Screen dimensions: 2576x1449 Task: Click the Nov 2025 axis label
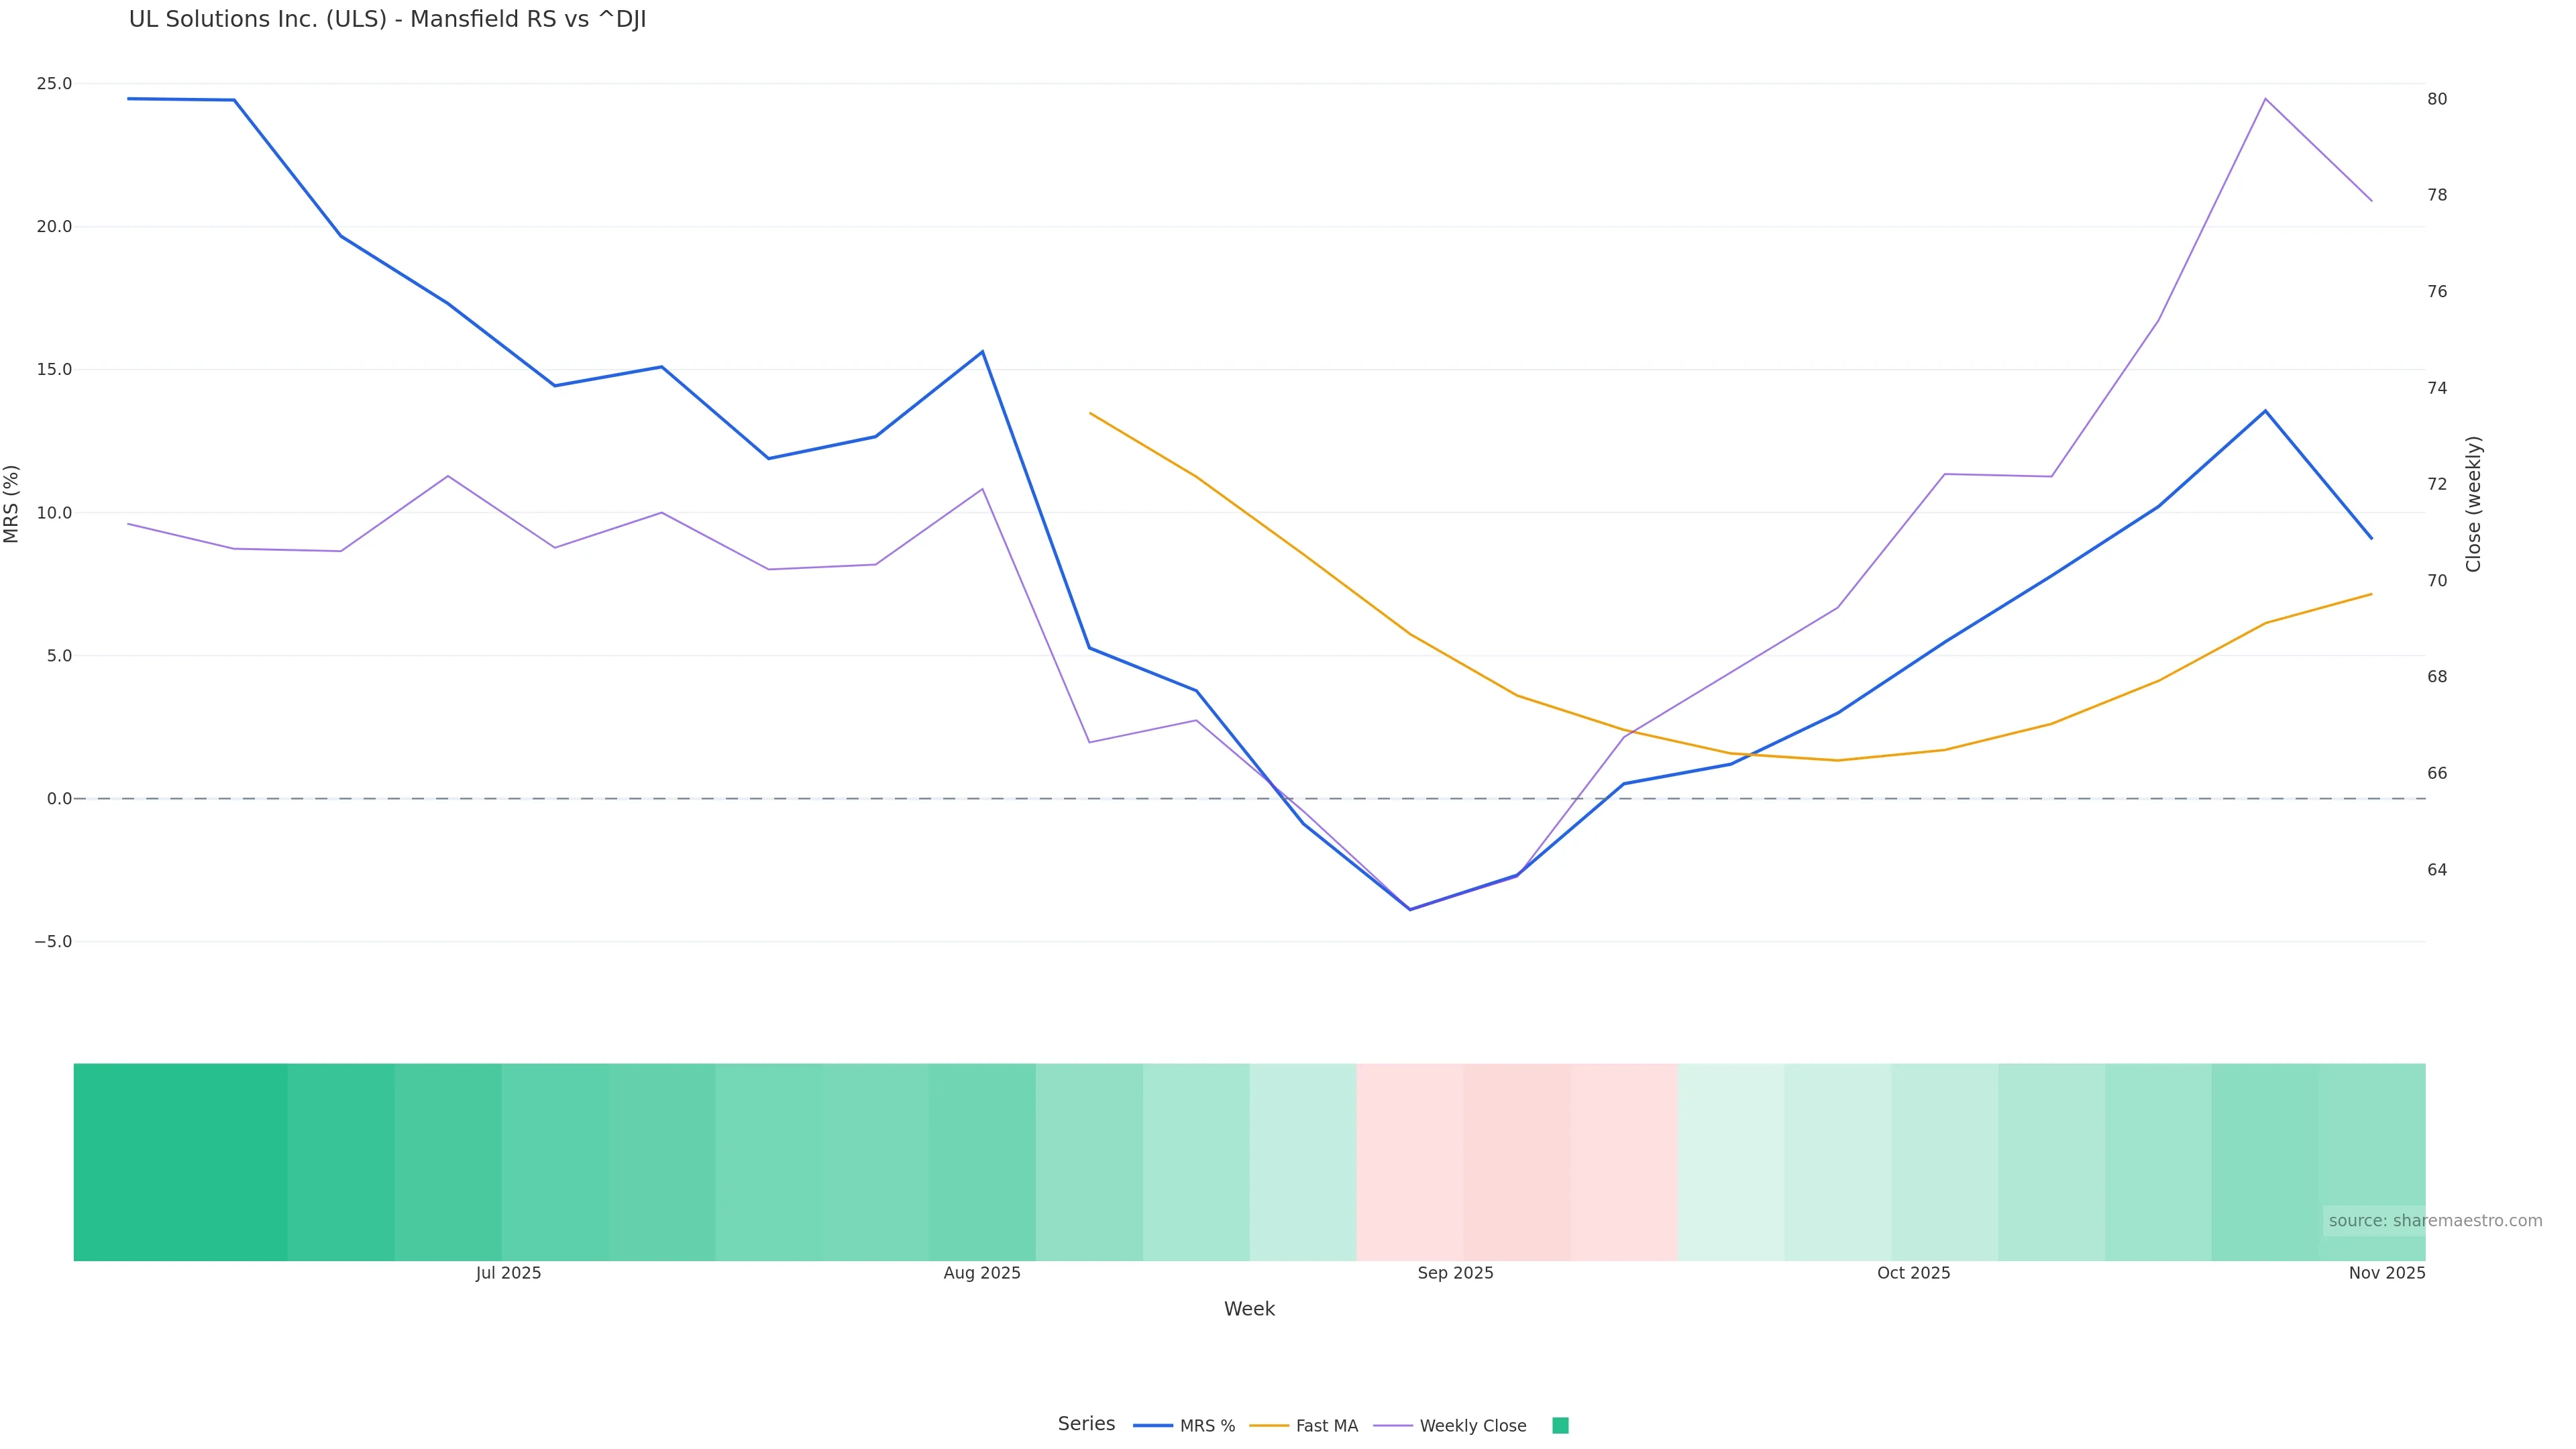[2386, 1273]
